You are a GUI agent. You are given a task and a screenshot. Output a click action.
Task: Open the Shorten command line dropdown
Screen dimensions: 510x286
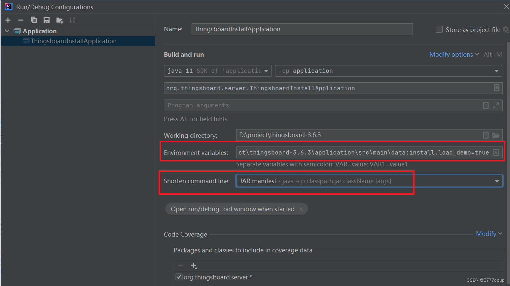click(x=369, y=181)
